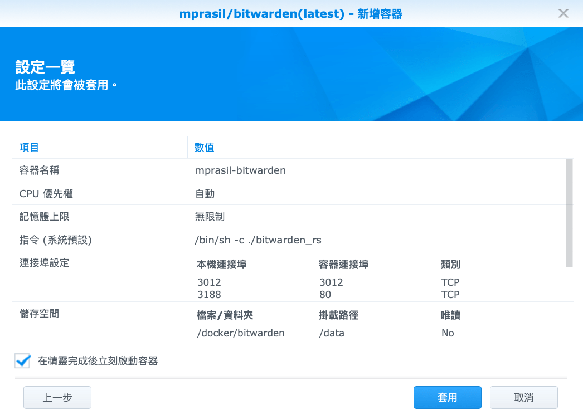Select the /bin/sh -c ./bitwarden_rs command value
This screenshot has width=583, height=415.
coord(258,240)
